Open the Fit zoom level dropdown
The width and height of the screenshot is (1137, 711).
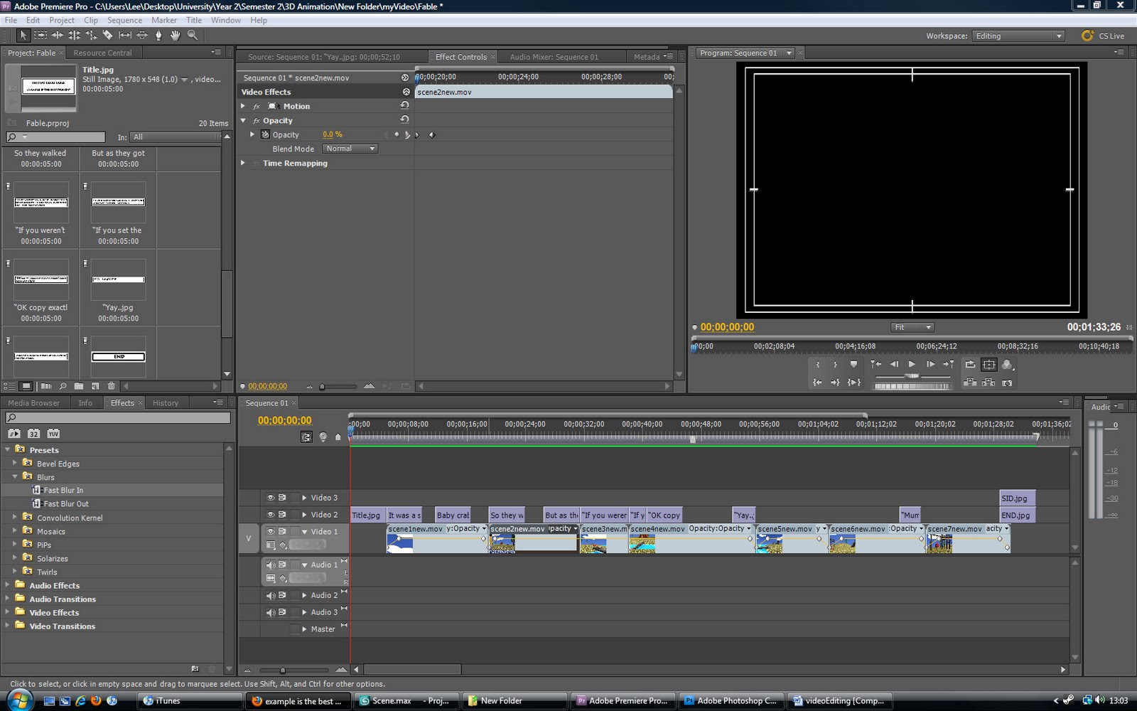[912, 327]
